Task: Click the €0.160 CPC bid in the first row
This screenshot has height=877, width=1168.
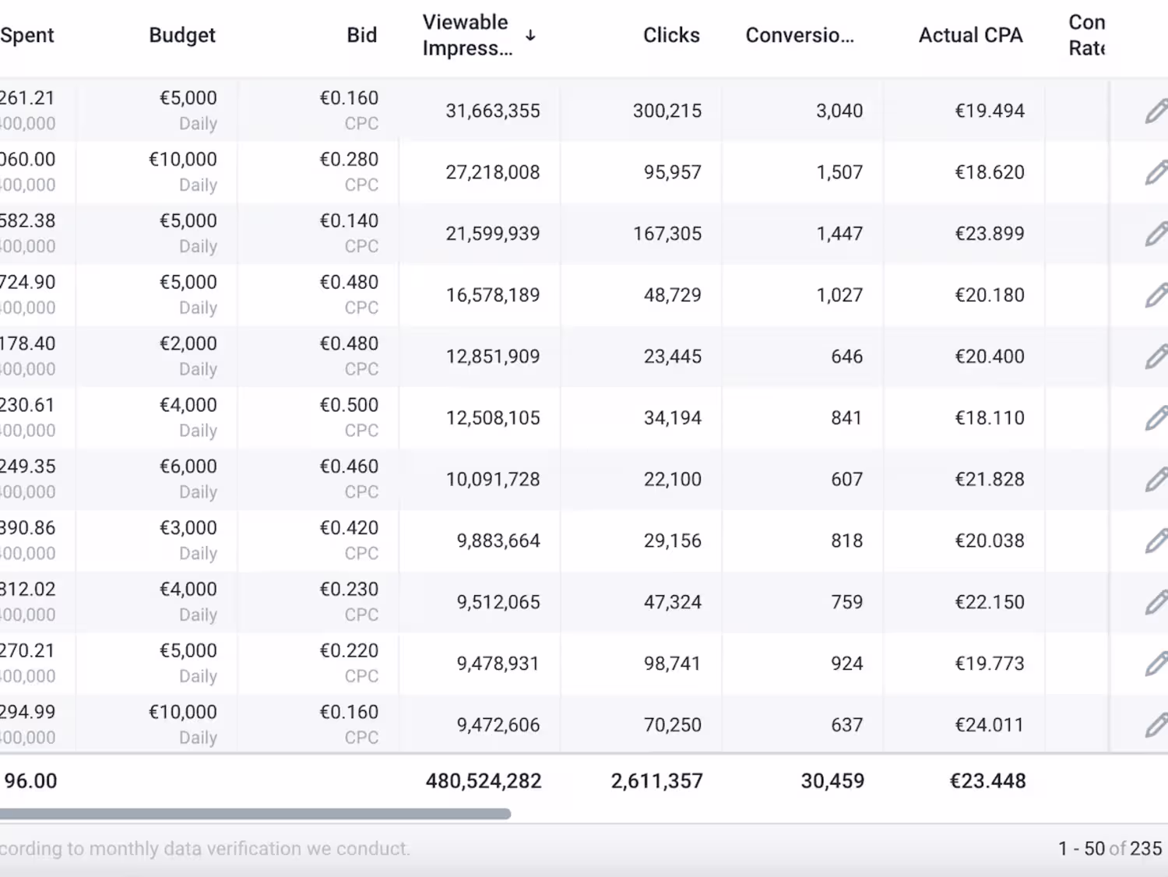Action: (x=349, y=99)
